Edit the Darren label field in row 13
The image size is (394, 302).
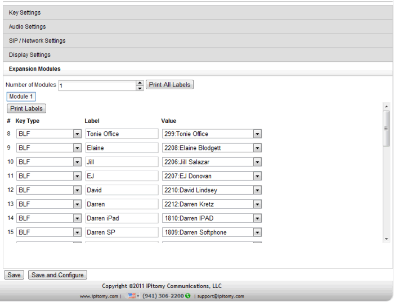pyautogui.click(x=122, y=204)
